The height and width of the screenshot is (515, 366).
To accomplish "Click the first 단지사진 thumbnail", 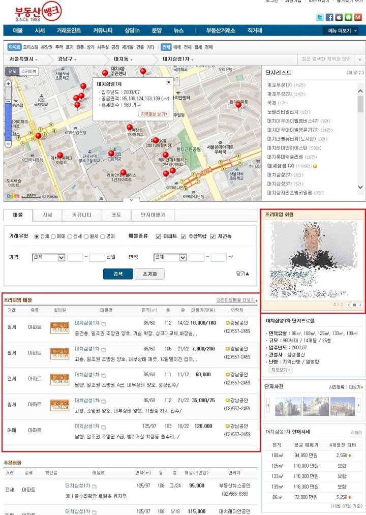I will (x=288, y=407).
